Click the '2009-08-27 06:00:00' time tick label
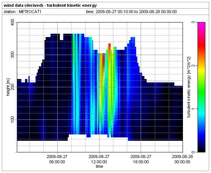This screenshot has height=173, width=211. pyautogui.click(x=57, y=159)
